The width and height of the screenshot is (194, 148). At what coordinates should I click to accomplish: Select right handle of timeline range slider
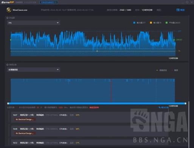185,103
